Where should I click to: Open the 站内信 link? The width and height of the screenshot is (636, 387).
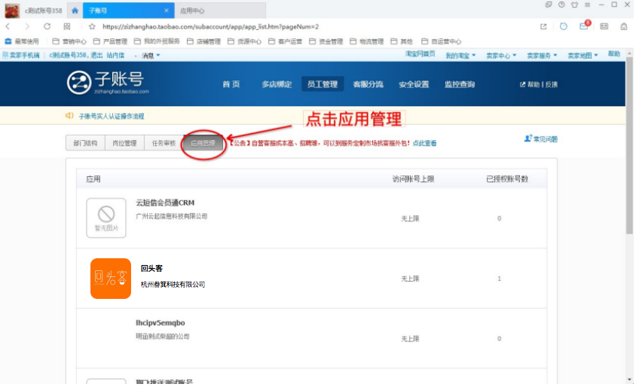(x=115, y=55)
